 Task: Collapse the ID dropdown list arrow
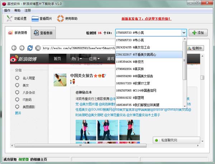click(183, 33)
